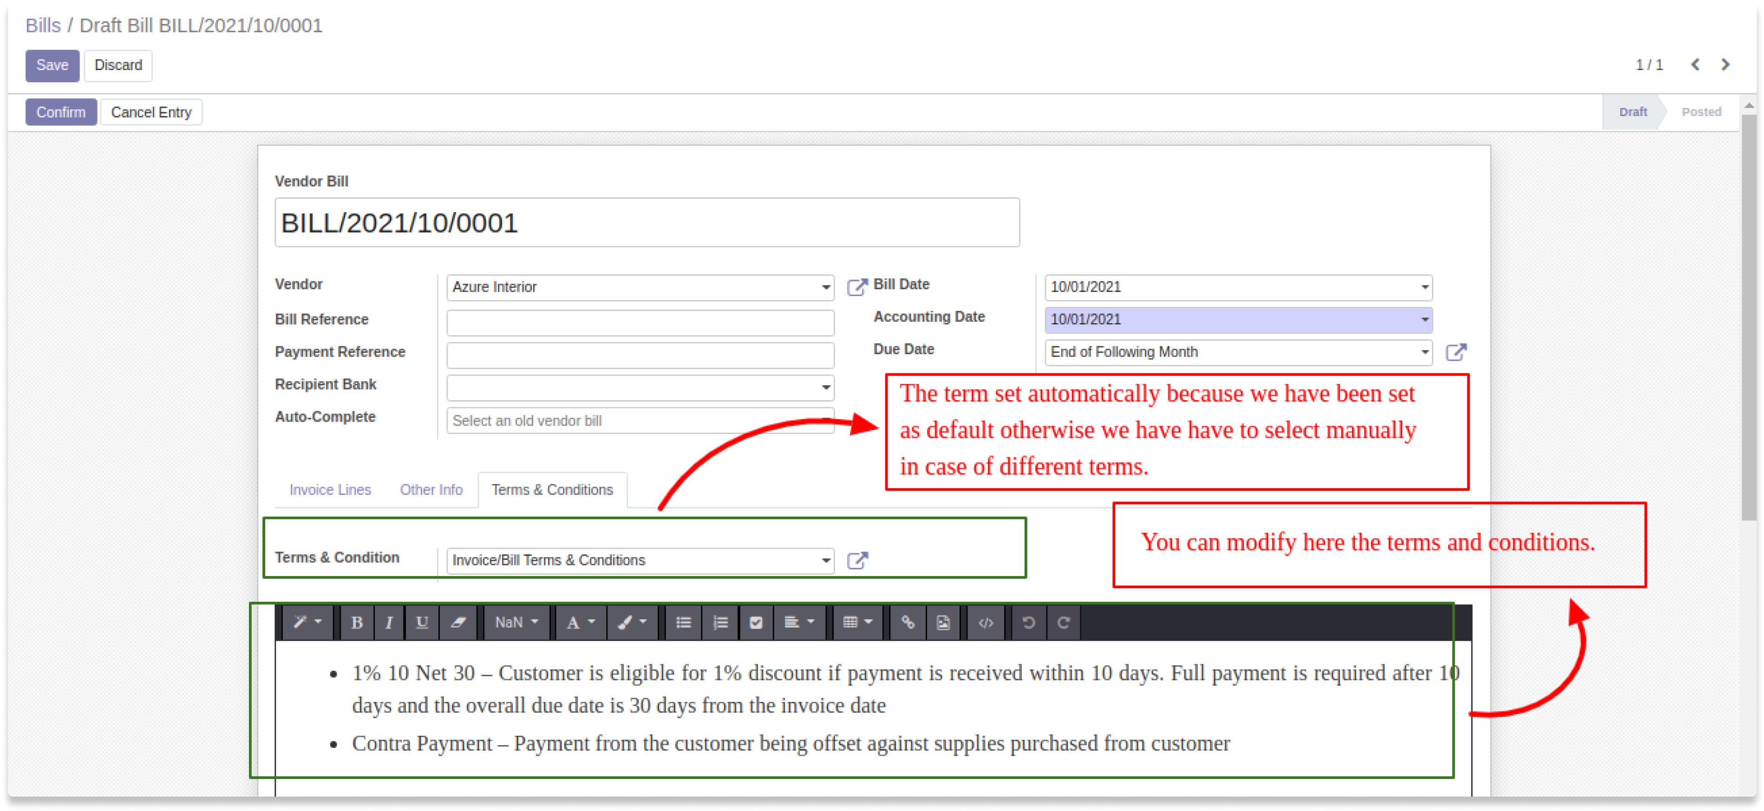
Task: Open external link for Due Date payment term
Action: click(x=1455, y=352)
